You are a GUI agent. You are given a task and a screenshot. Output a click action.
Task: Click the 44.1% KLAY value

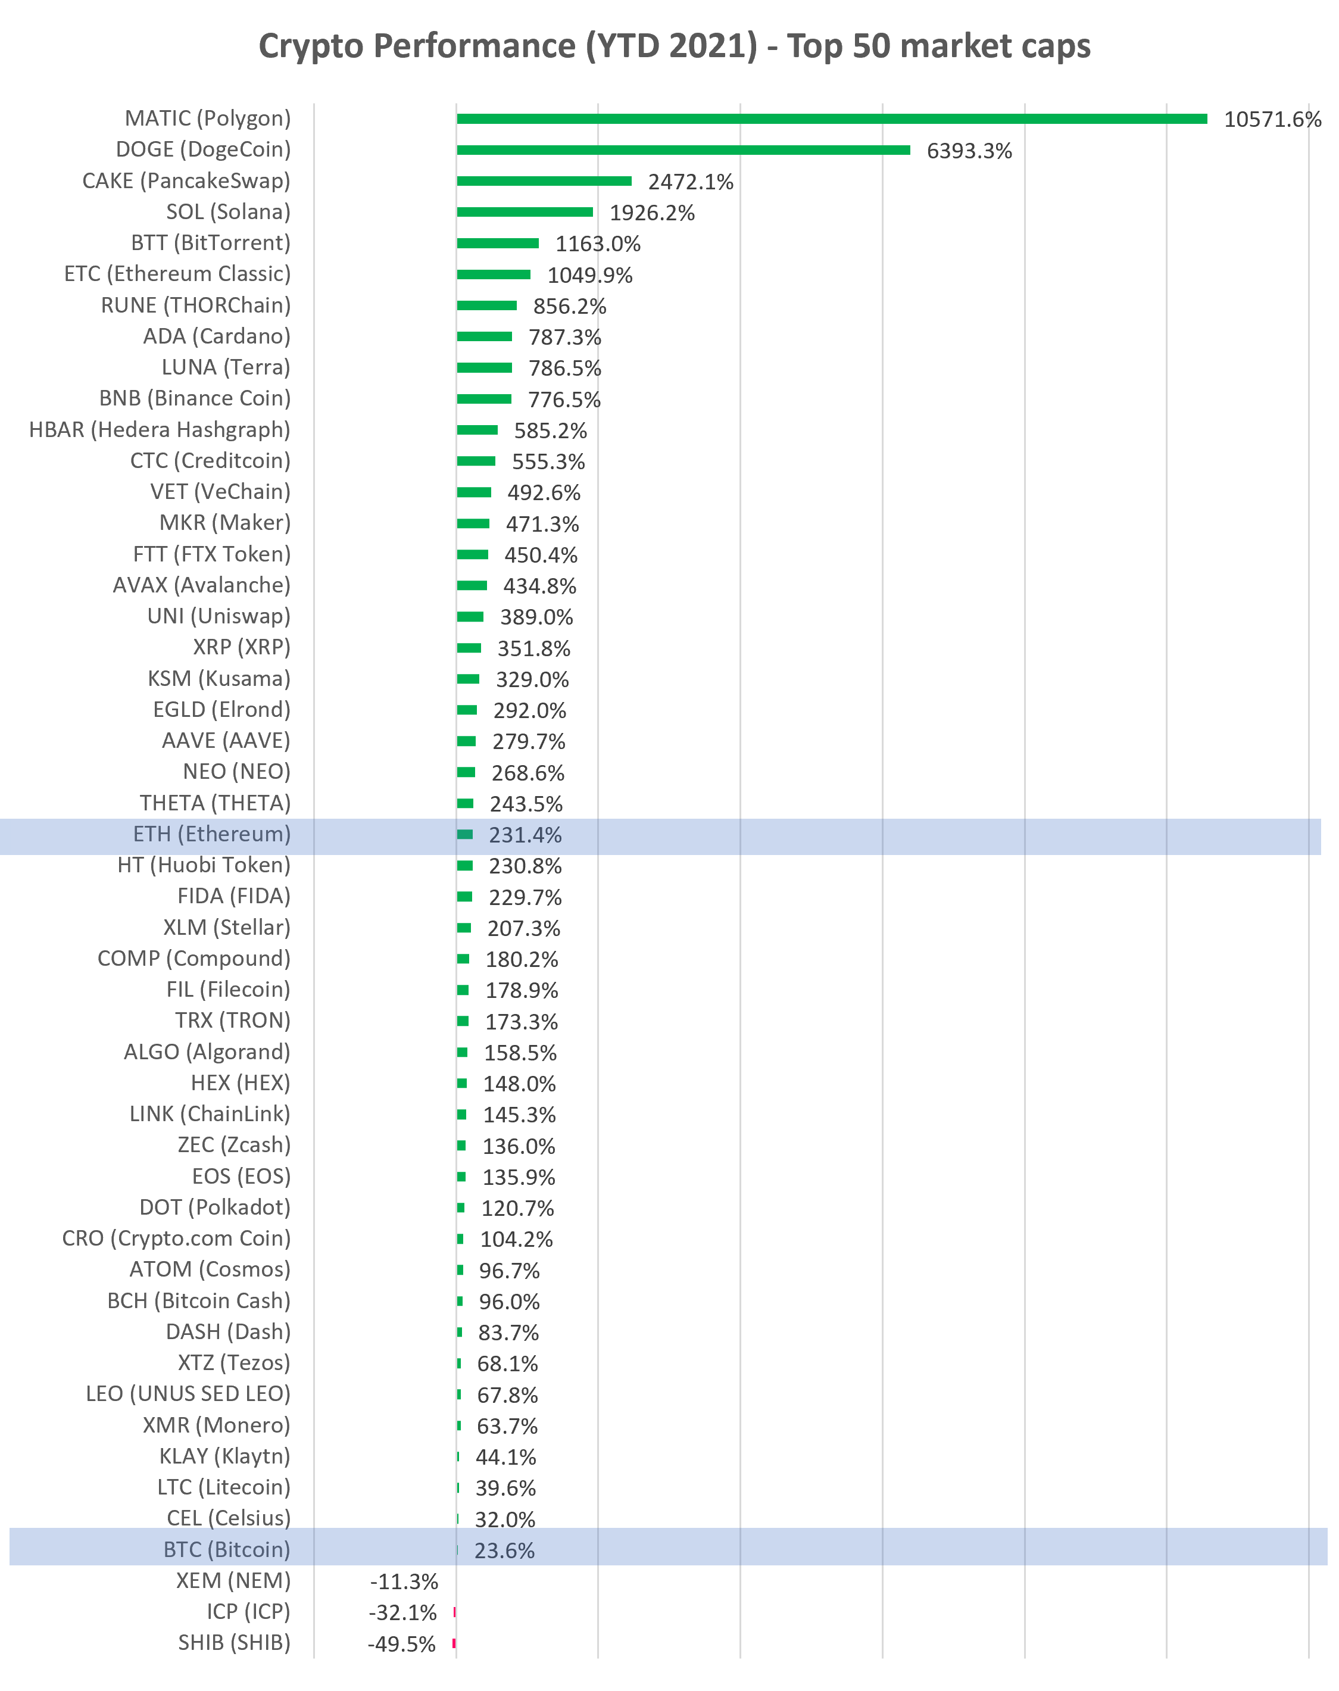coord(505,1456)
